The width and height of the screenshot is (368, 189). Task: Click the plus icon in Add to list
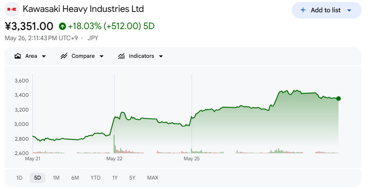[303, 10]
